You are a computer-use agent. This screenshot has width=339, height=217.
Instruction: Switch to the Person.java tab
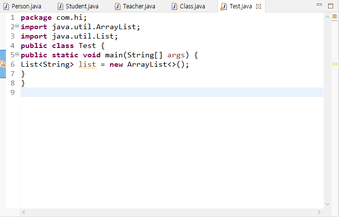pos(23,6)
